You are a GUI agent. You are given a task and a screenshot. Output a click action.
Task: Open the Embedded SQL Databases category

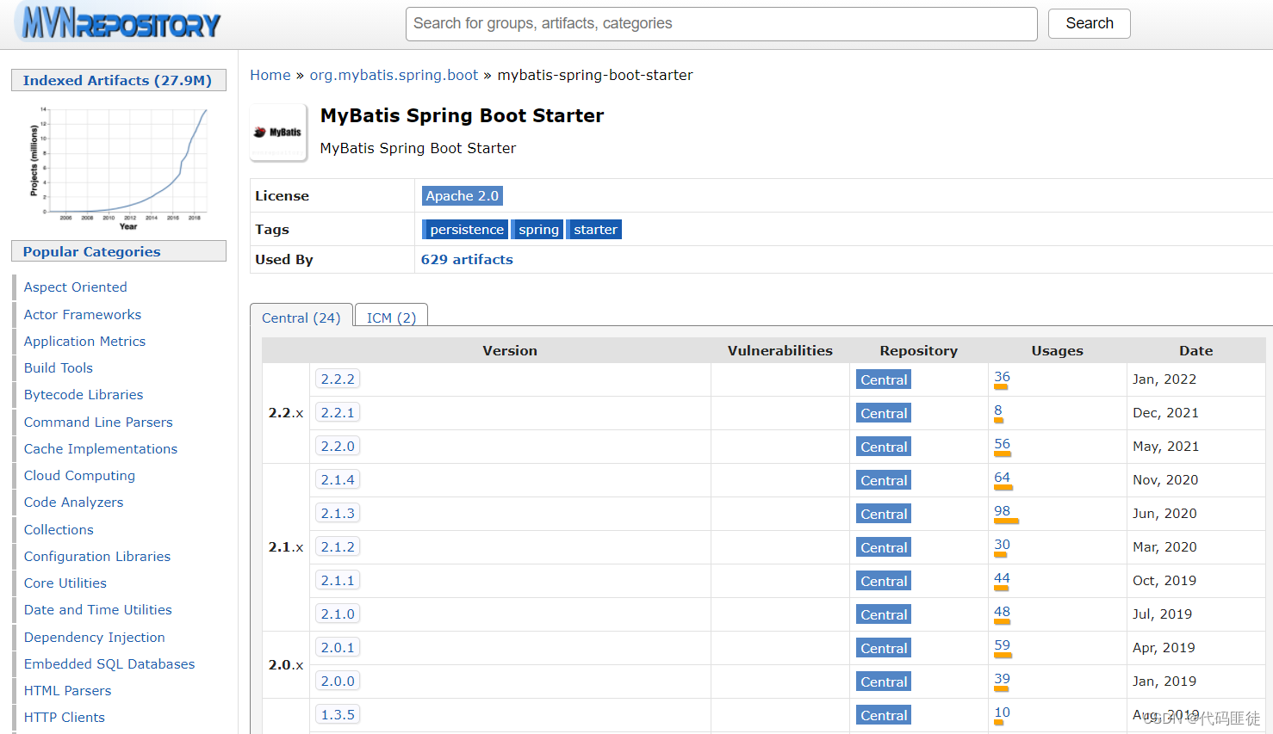109,664
